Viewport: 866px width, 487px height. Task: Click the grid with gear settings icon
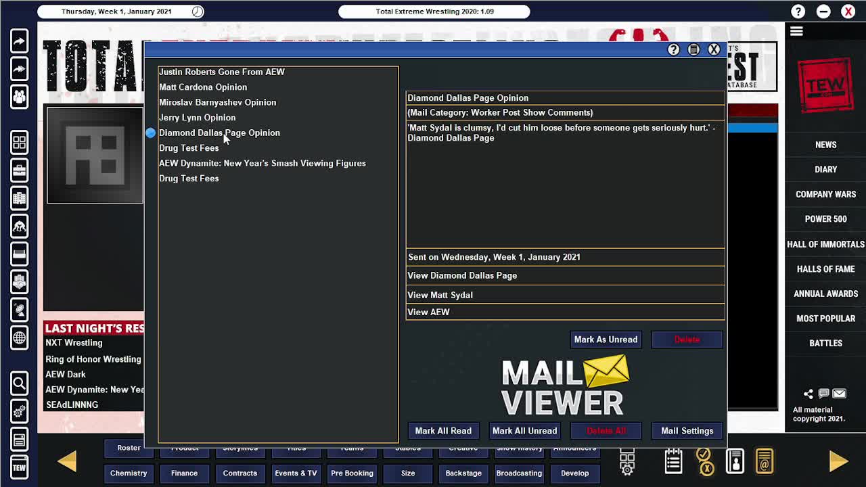click(x=627, y=461)
